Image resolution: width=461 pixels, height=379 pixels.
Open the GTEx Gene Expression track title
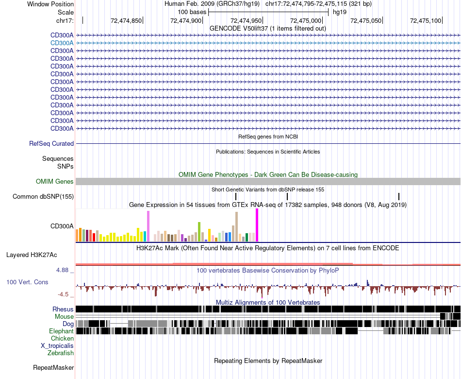(x=268, y=205)
